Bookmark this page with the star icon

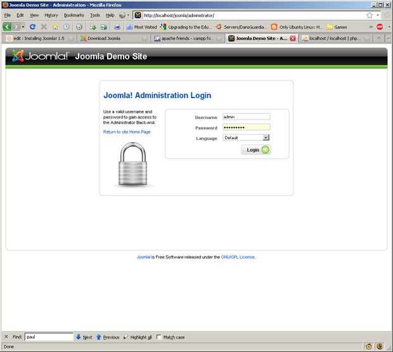point(370,15)
